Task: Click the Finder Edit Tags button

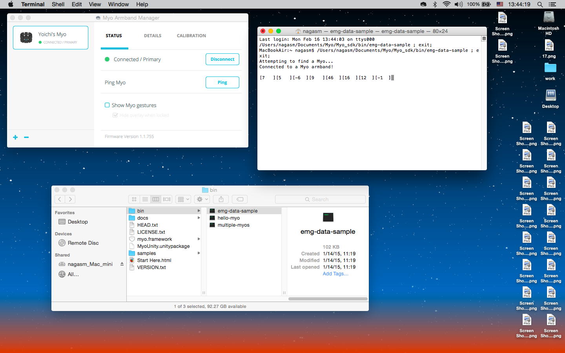Action: (x=240, y=199)
